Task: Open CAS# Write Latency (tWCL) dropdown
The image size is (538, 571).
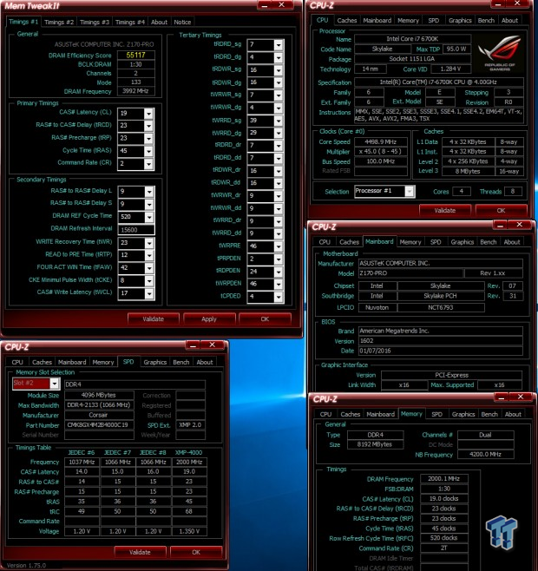Action: pos(149,293)
